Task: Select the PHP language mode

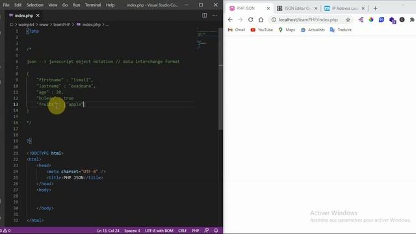Action: pos(196,231)
